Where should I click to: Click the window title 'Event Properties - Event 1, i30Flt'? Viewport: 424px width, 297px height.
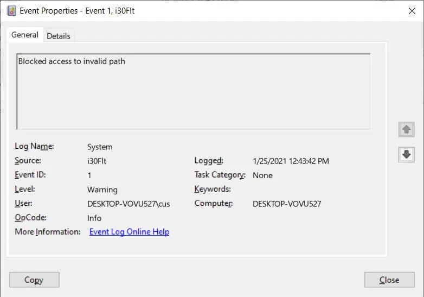pyautogui.click(x=77, y=11)
